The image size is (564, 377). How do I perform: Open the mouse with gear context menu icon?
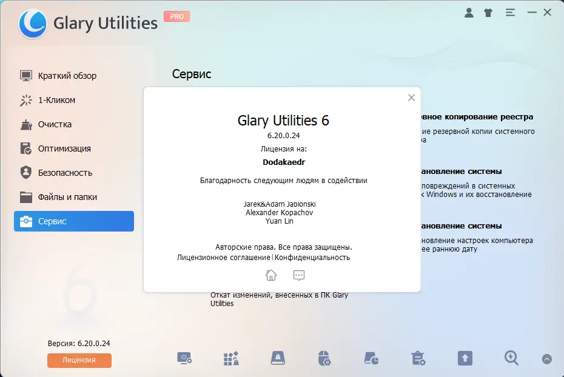(x=324, y=358)
